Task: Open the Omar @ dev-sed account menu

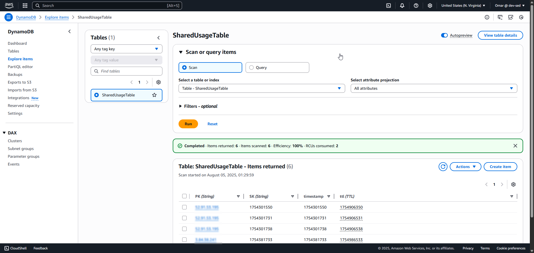Action: (x=510, y=6)
